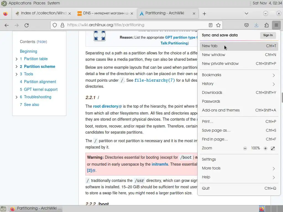
Task: Choose New window from menu
Action: [x=239, y=55]
